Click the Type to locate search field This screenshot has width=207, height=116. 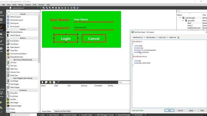click(24, 115)
